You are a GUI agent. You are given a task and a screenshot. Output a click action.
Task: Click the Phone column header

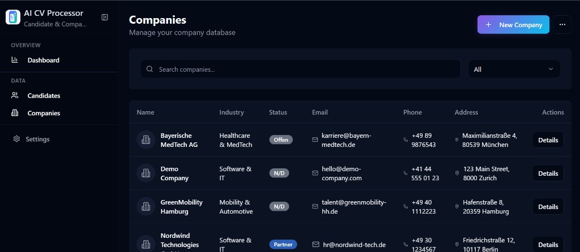point(412,112)
